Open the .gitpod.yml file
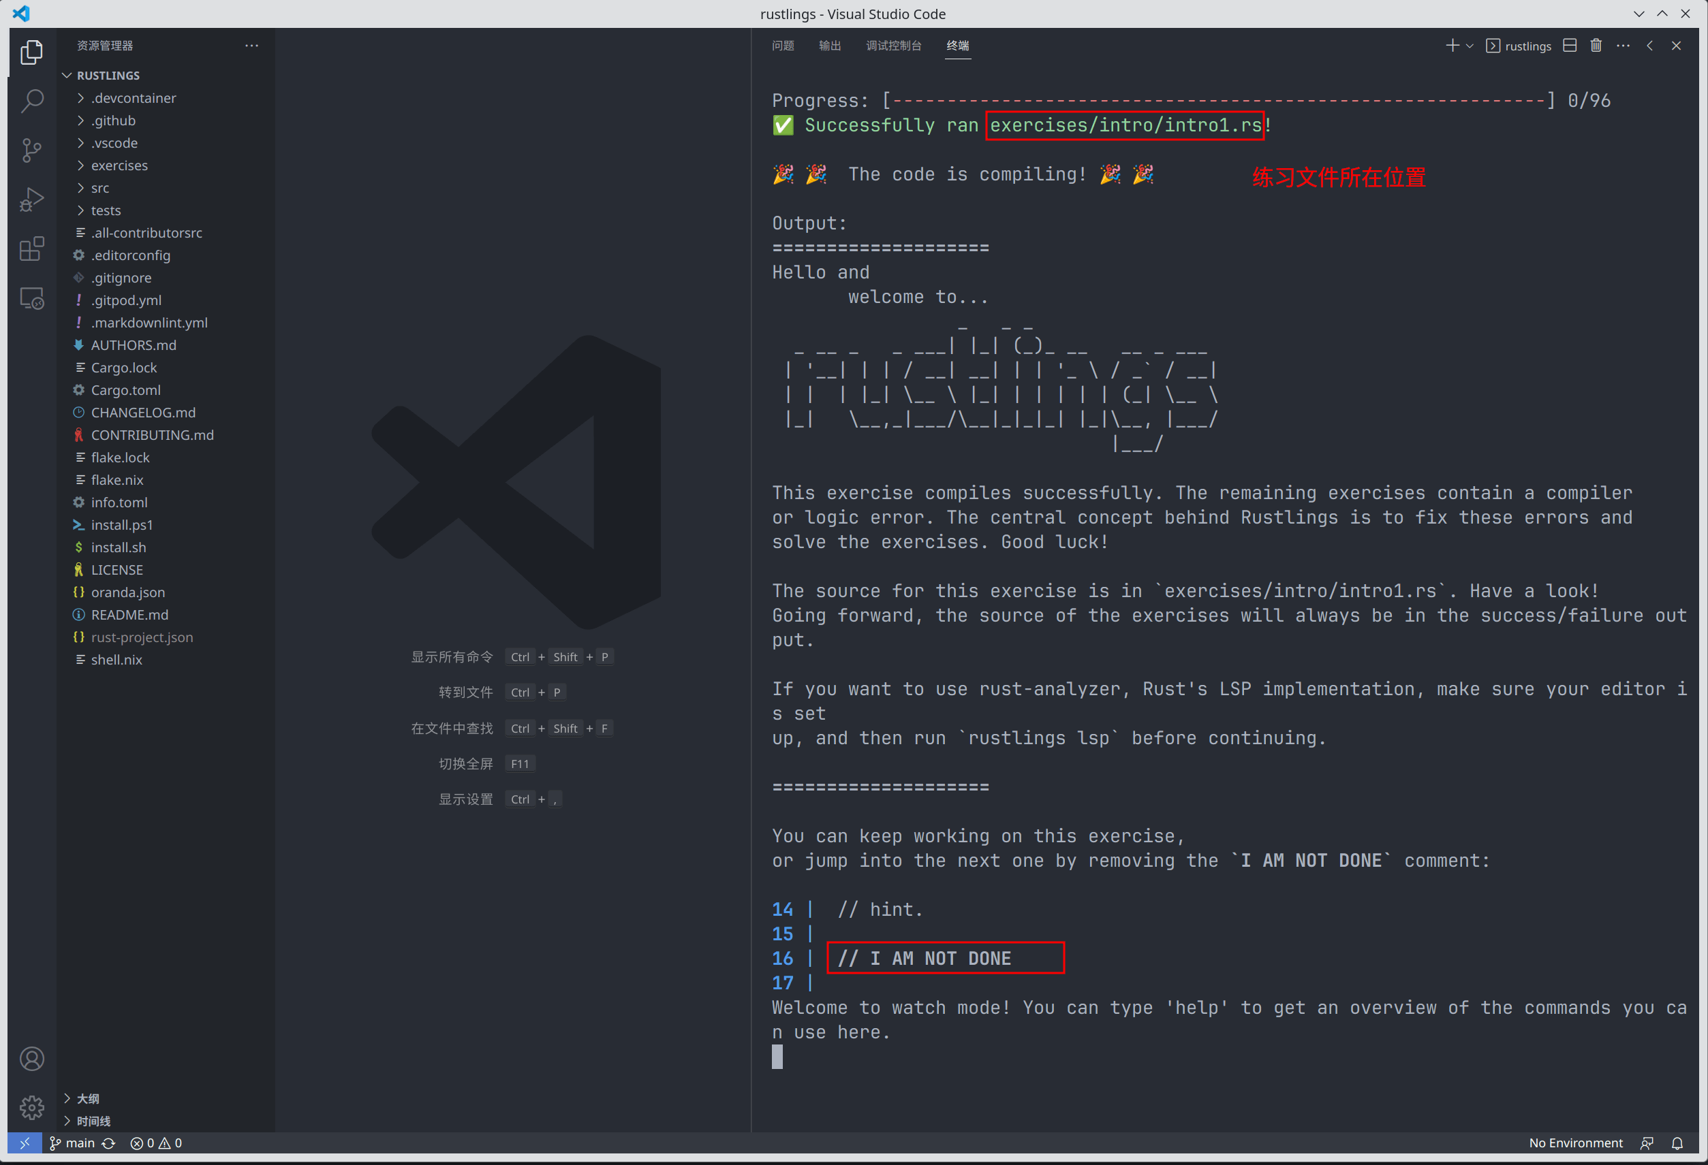 coord(166,300)
